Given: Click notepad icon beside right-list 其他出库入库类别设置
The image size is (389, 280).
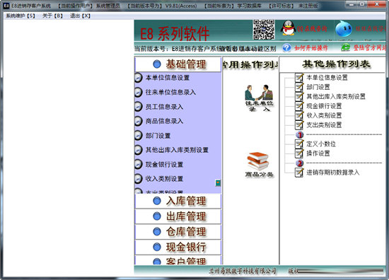Looking at the screenshot, I should (299, 96).
